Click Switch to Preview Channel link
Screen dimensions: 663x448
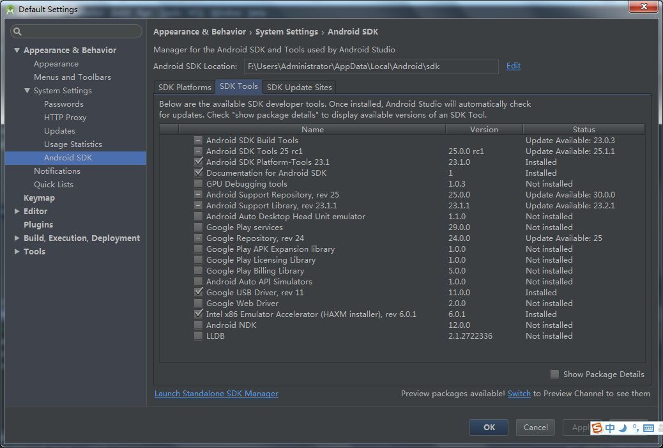519,394
